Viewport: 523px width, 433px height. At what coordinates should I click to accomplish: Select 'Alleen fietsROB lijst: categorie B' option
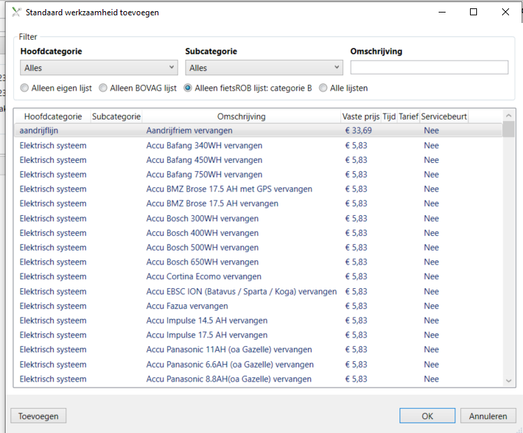click(188, 88)
